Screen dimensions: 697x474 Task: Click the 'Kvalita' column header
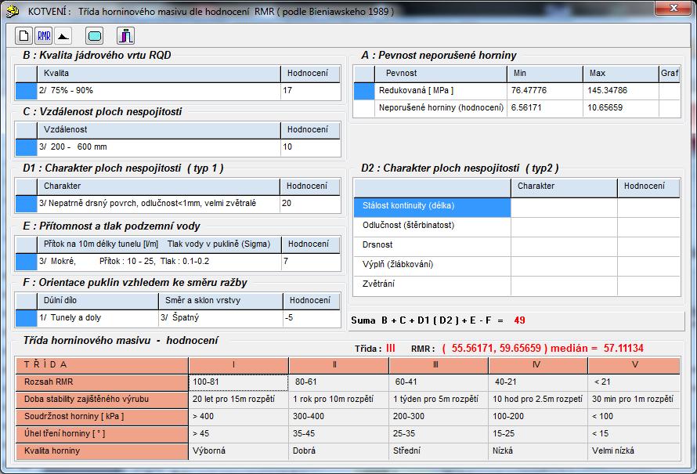[159, 74]
